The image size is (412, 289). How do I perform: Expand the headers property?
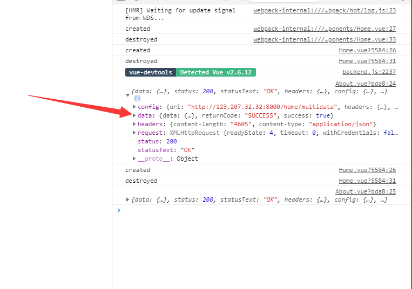pos(134,124)
